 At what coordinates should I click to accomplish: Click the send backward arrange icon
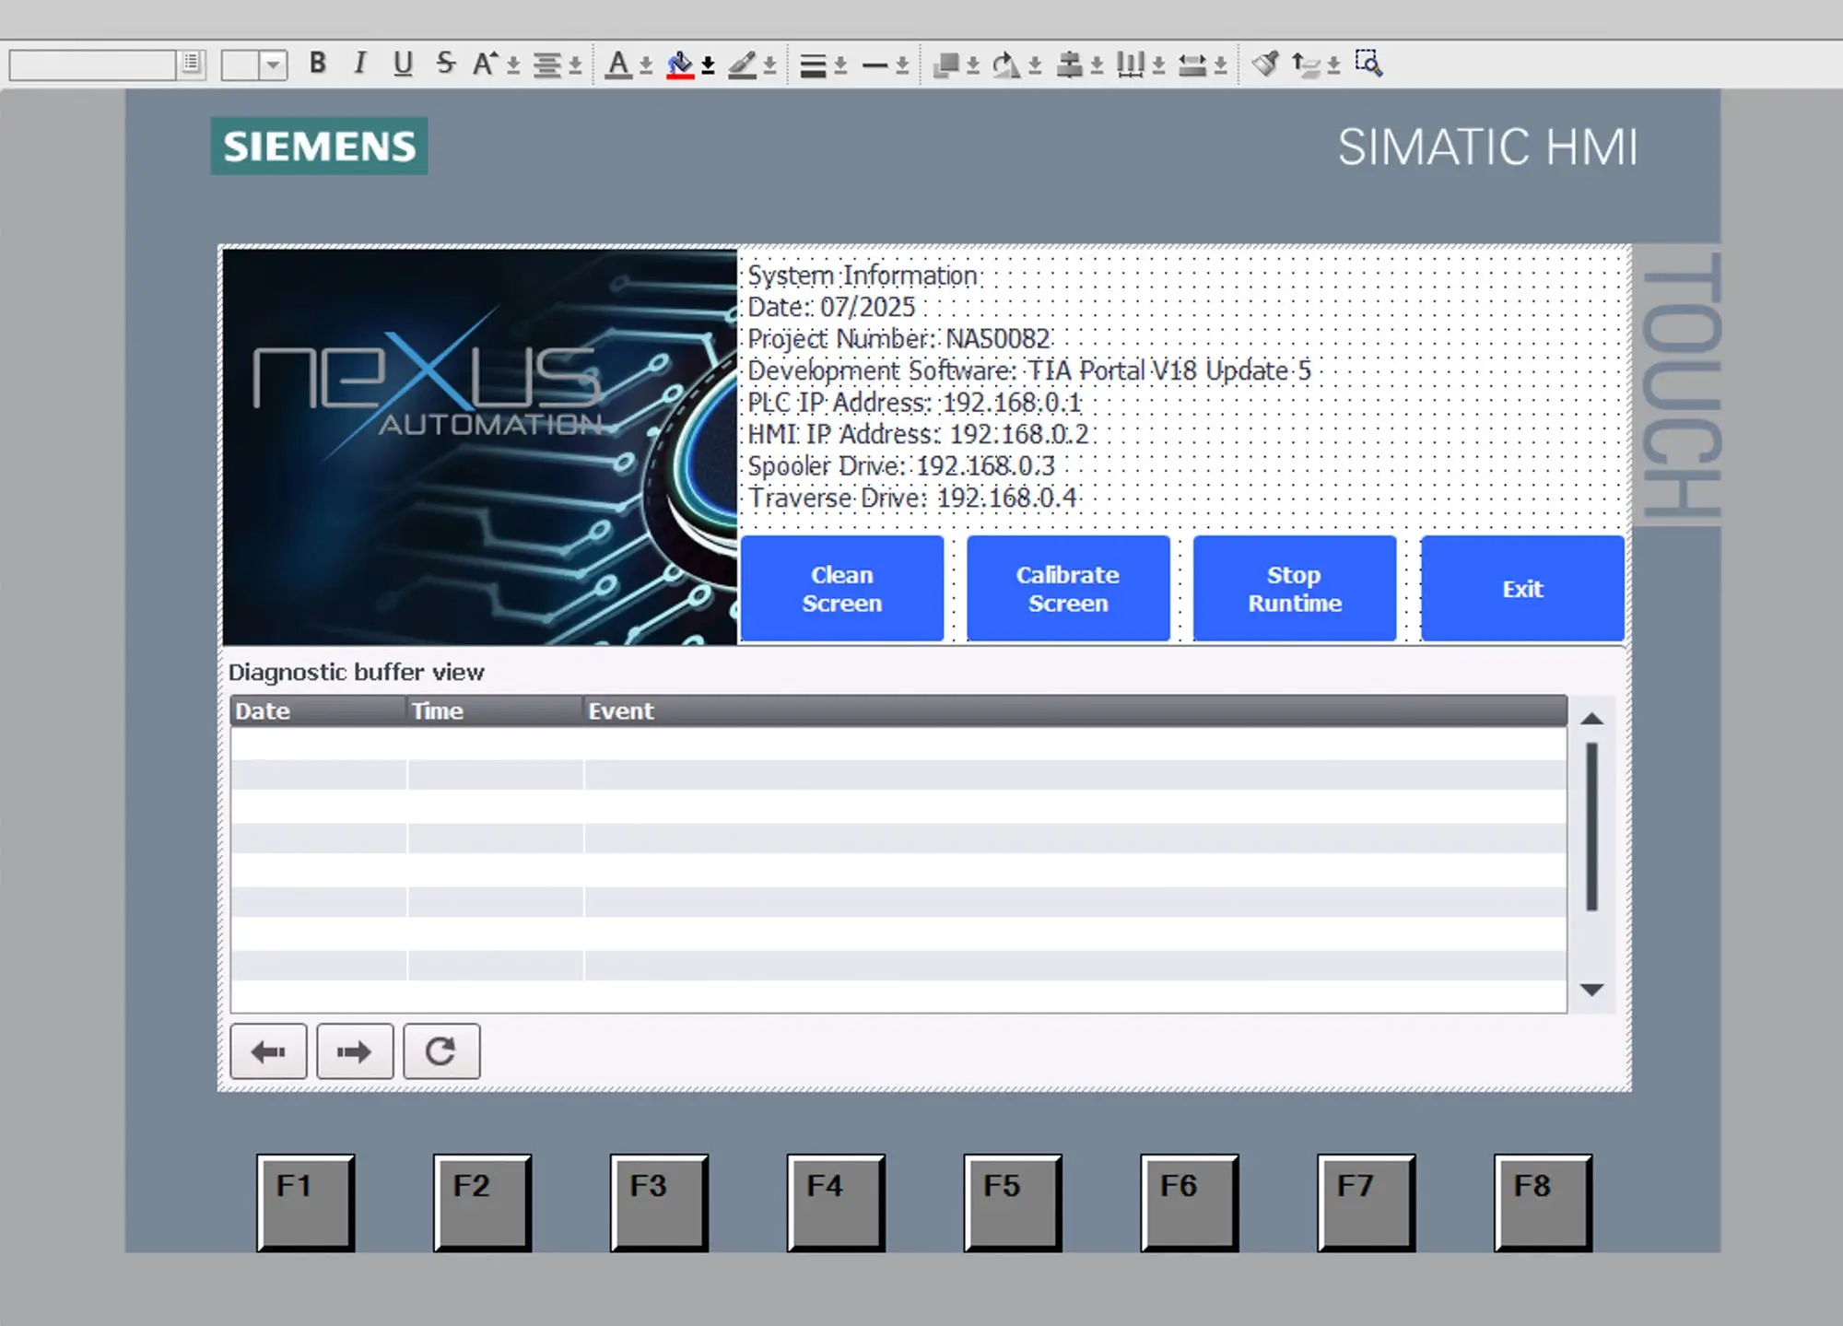point(948,65)
